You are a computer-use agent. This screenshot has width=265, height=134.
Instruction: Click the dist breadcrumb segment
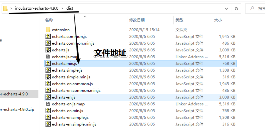click(x=70, y=8)
